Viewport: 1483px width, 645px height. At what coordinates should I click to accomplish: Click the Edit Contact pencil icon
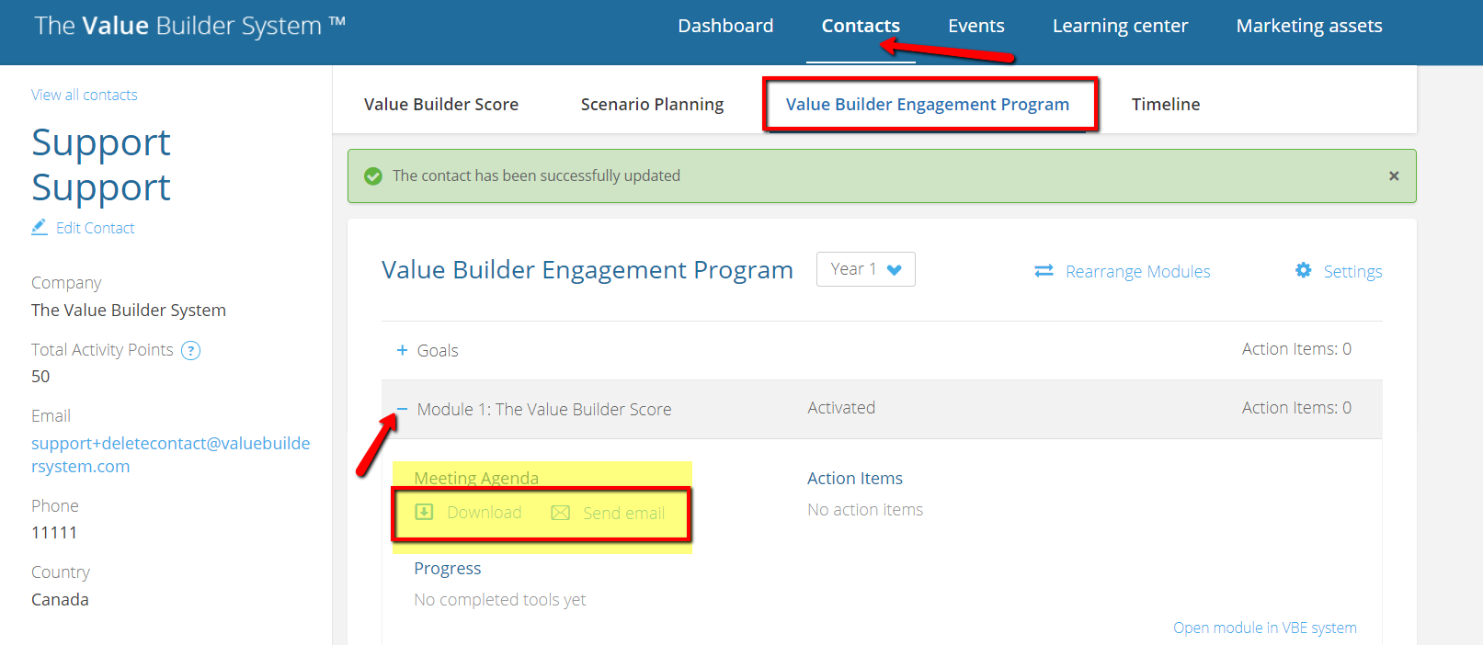(40, 227)
